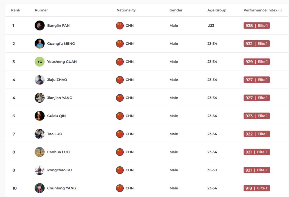The height and width of the screenshot is (197, 289).
Task: Click the Gender column header
Action: [x=176, y=10]
